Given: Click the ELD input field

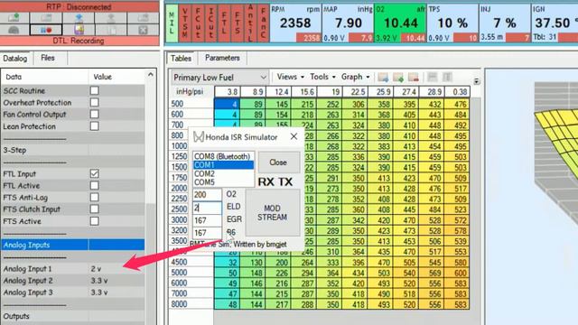Looking at the screenshot, I should coord(207,208).
